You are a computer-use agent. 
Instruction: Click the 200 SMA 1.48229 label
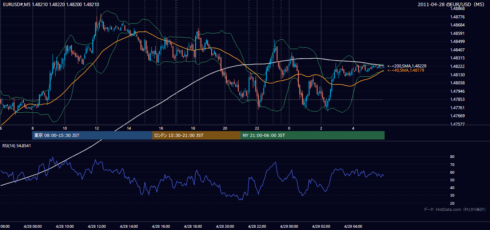[x=407, y=66]
